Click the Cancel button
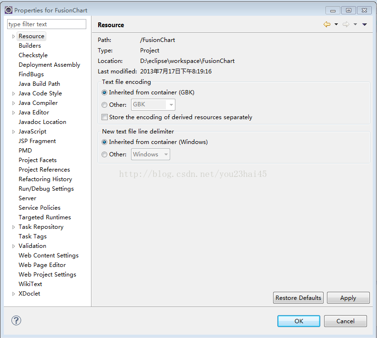 (x=345, y=321)
